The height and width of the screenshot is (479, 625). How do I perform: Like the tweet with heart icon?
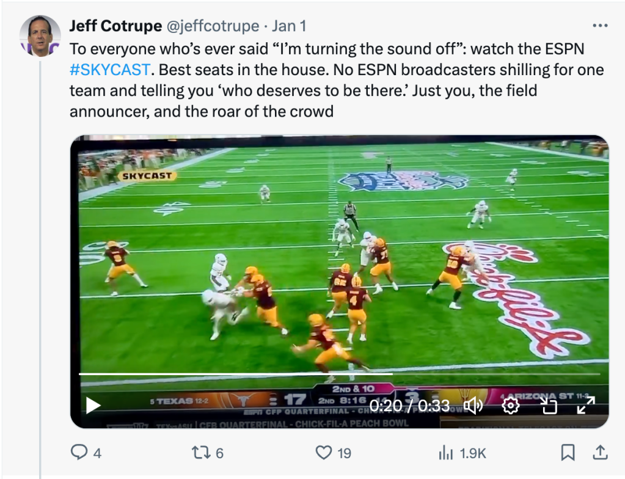point(323,453)
